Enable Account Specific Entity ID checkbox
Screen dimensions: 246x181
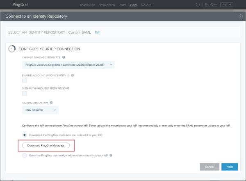(x=25, y=81)
